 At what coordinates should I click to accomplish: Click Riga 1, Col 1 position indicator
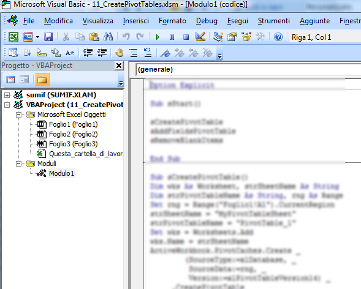(311, 37)
